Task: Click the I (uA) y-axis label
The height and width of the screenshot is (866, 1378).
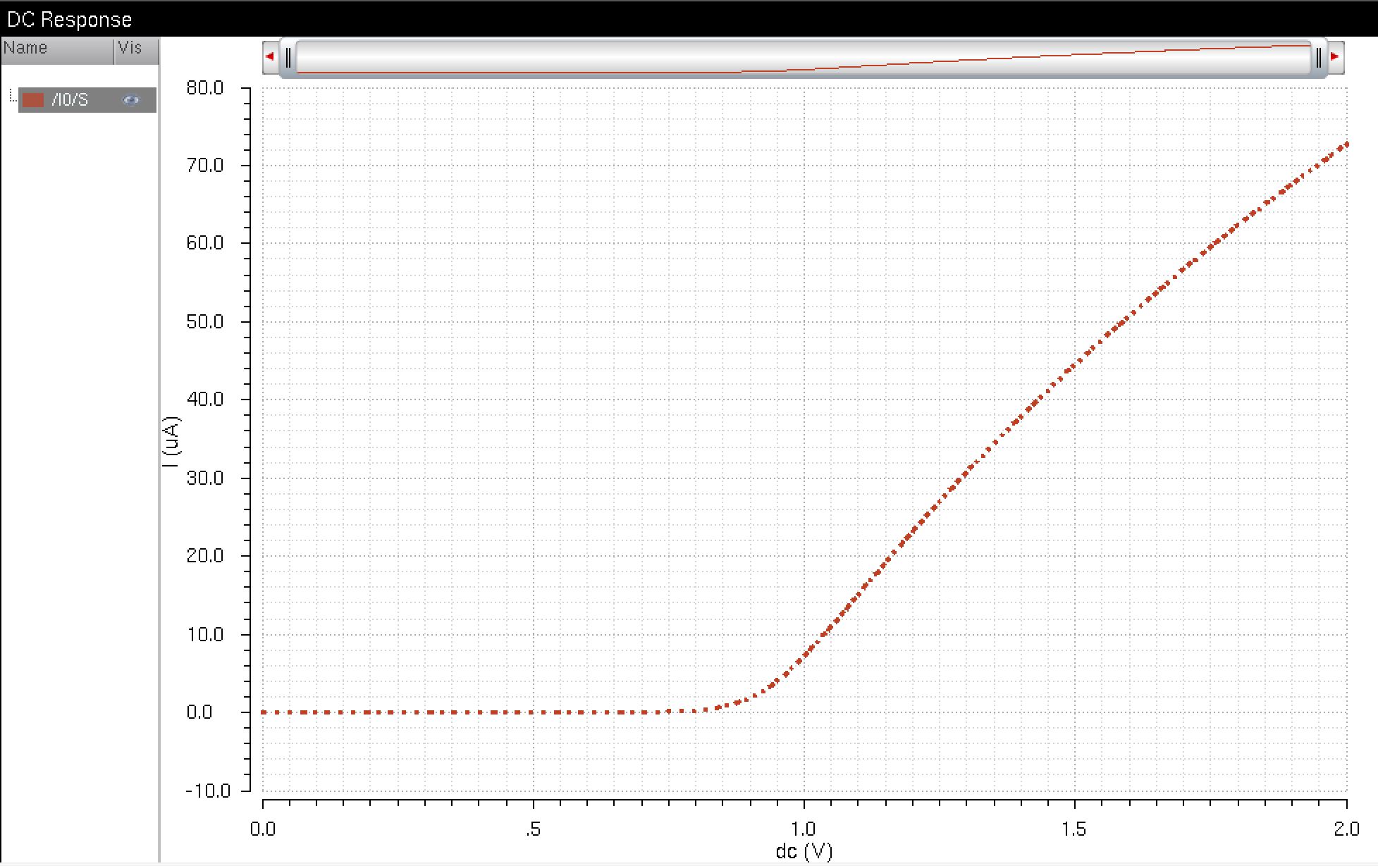Action: pyautogui.click(x=171, y=442)
